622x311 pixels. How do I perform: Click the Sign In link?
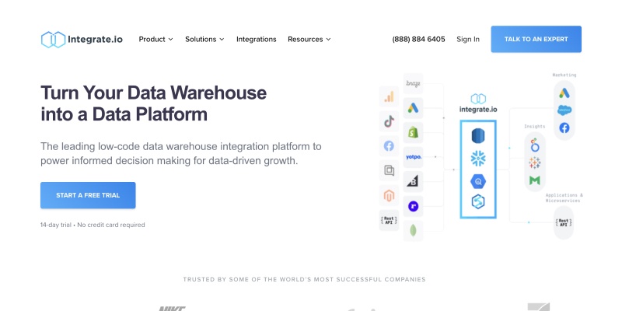click(x=468, y=40)
